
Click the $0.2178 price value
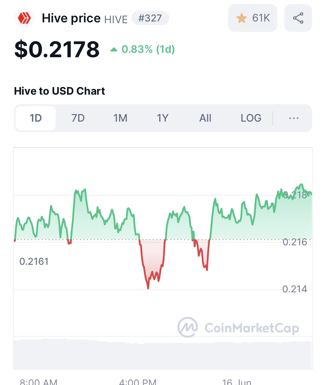pos(57,49)
